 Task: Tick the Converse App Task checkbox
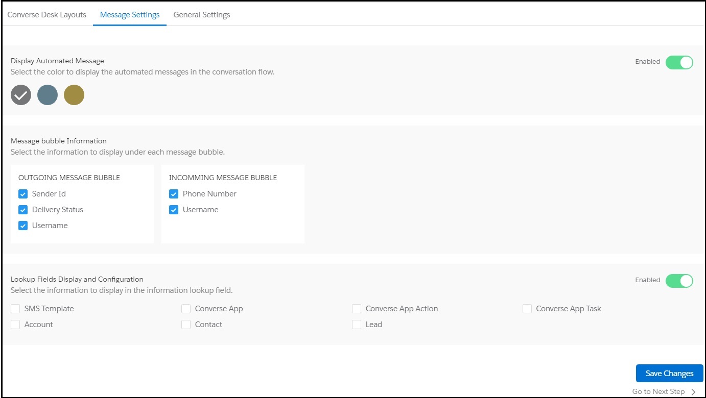pos(527,309)
